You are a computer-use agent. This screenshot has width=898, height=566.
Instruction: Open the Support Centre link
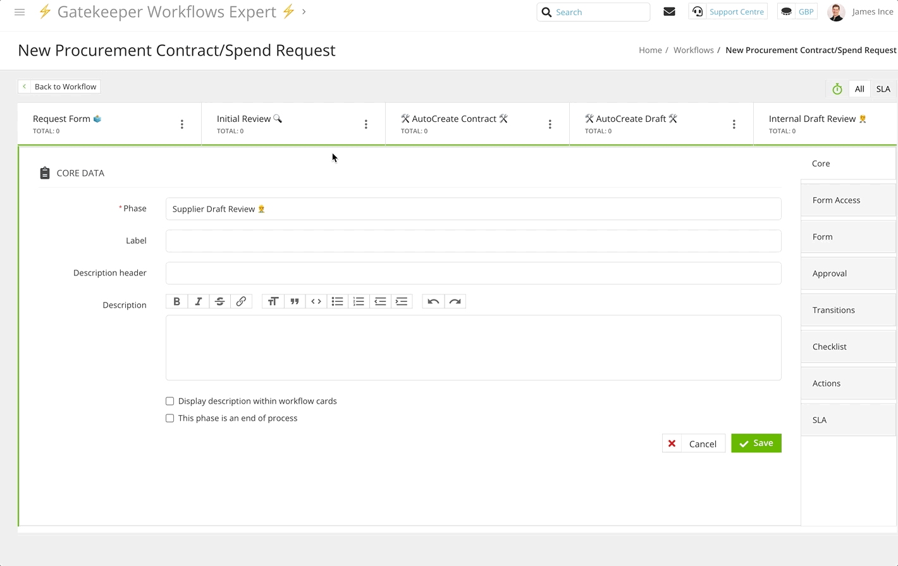(728, 11)
